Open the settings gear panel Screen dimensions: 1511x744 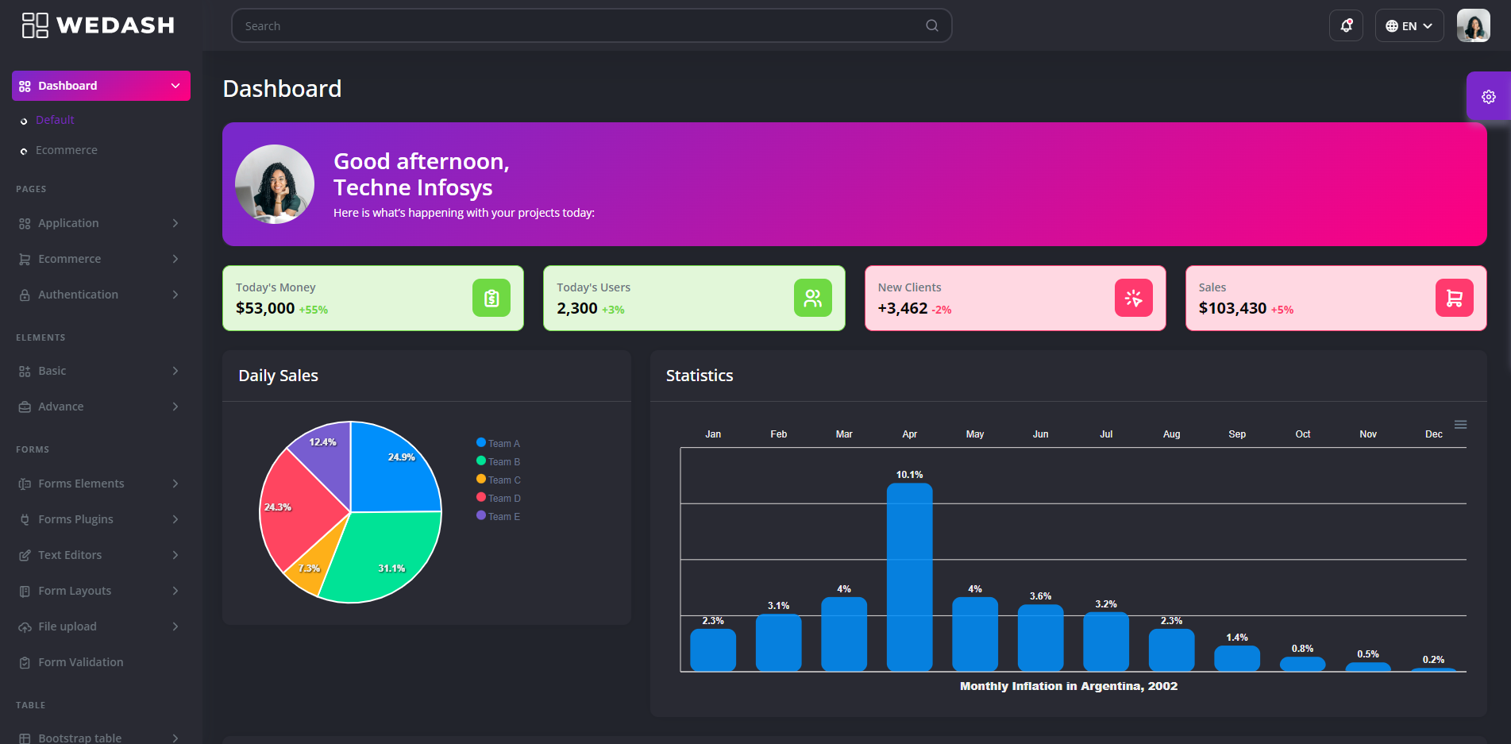pyautogui.click(x=1488, y=97)
